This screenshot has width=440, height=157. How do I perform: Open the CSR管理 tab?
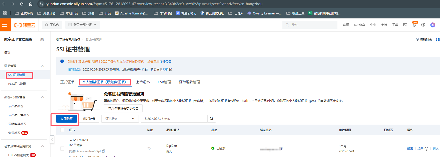pos(164,82)
